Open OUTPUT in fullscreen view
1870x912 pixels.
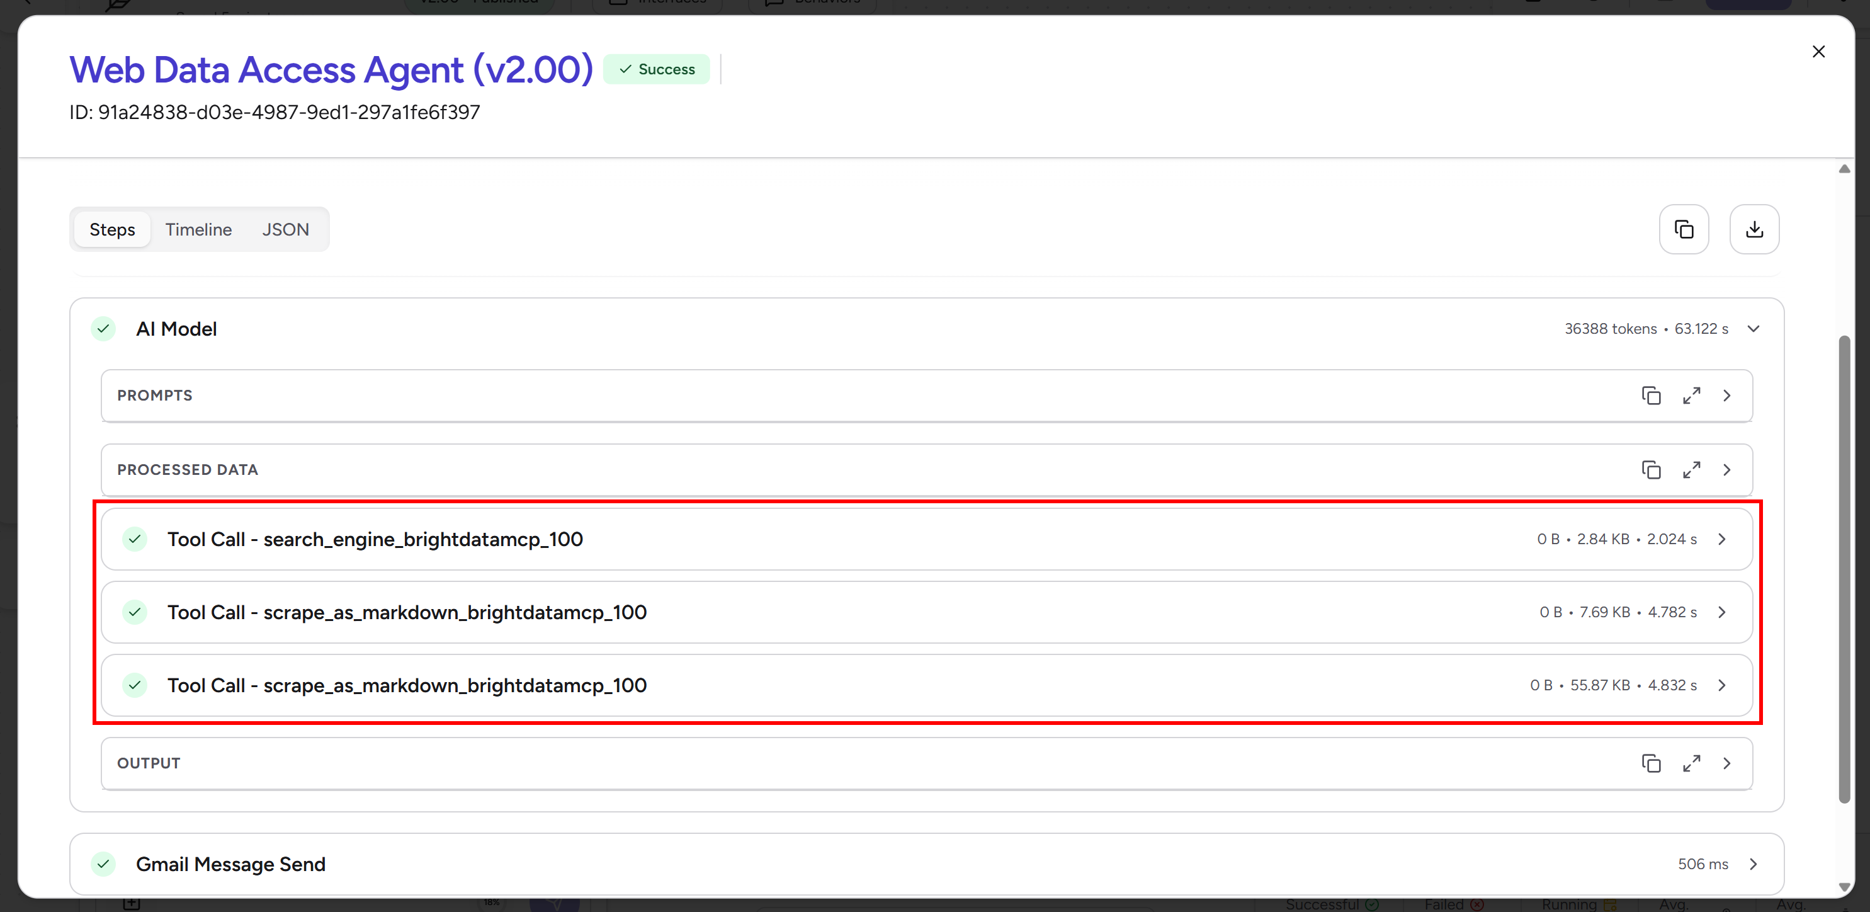tap(1691, 763)
